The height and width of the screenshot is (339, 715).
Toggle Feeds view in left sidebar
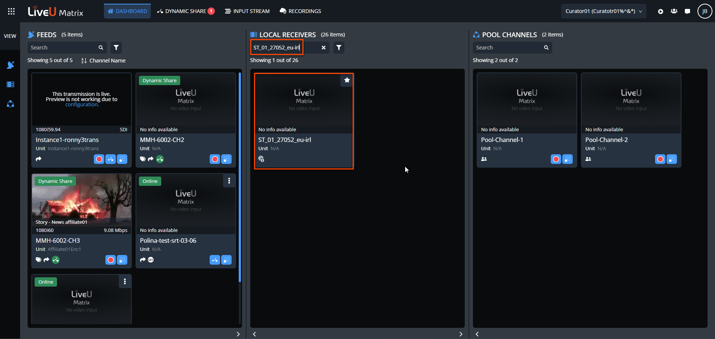(10, 65)
